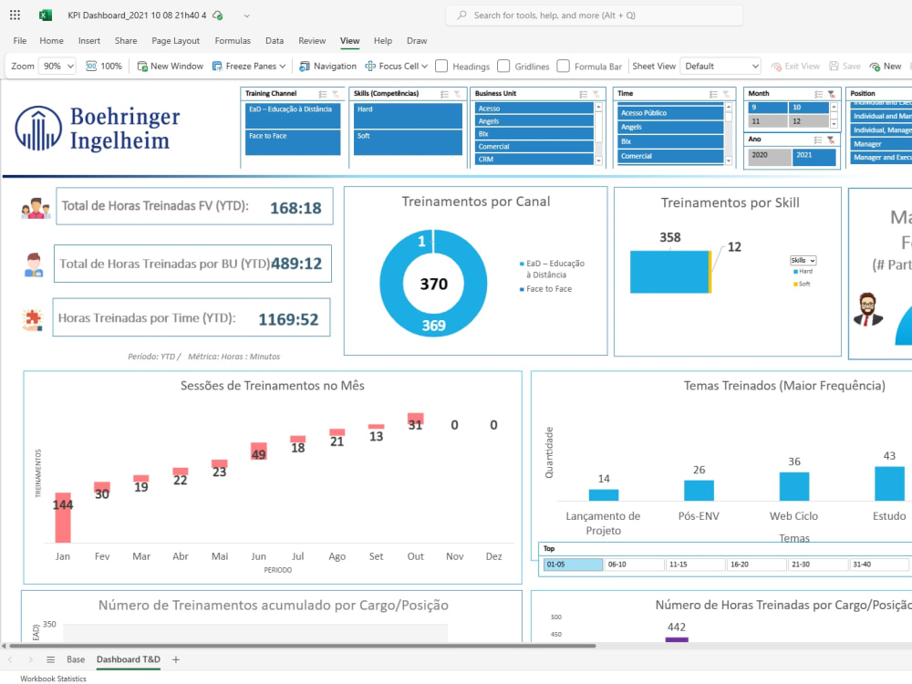Open Workbook Statistics in status bar
Screen dimensions: 912x684
tap(53, 679)
